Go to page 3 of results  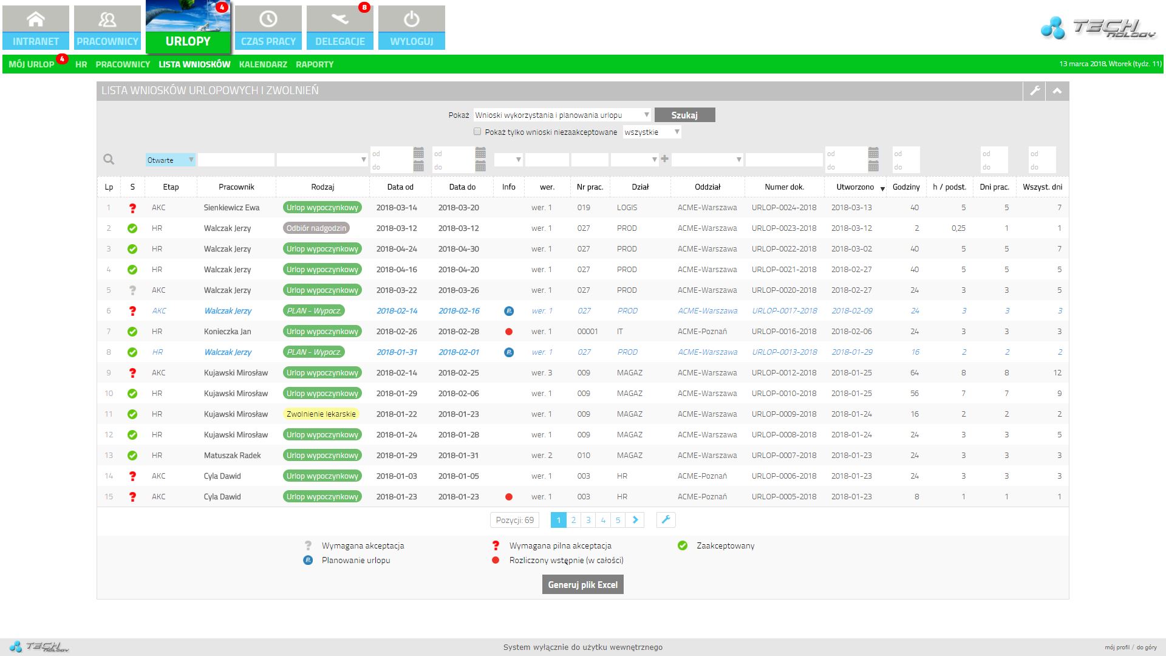coord(588,520)
